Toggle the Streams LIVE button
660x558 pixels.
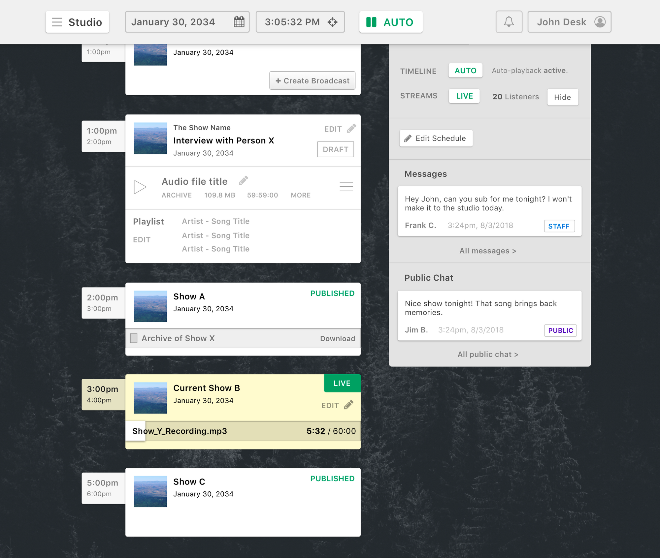[x=464, y=96]
